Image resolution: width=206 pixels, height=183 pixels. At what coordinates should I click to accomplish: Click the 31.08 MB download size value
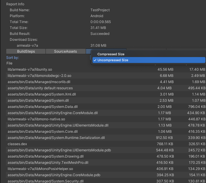pyautogui.click(x=98, y=46)
